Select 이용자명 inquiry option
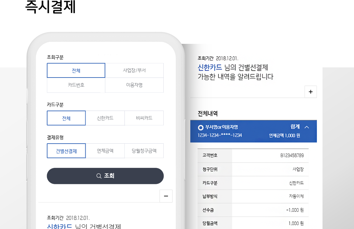Image resolution: width=354 pixels, height=229 pixels. coord(134,85)
